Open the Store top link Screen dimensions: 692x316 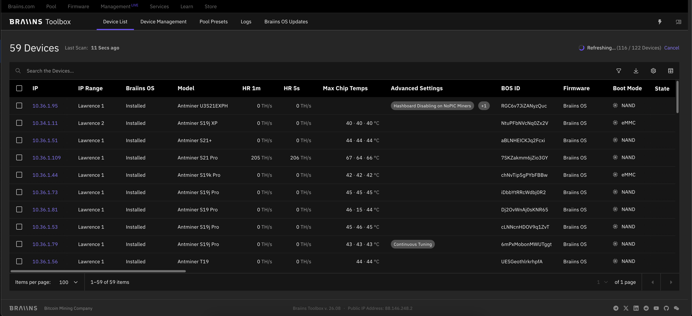pos(211,6)
